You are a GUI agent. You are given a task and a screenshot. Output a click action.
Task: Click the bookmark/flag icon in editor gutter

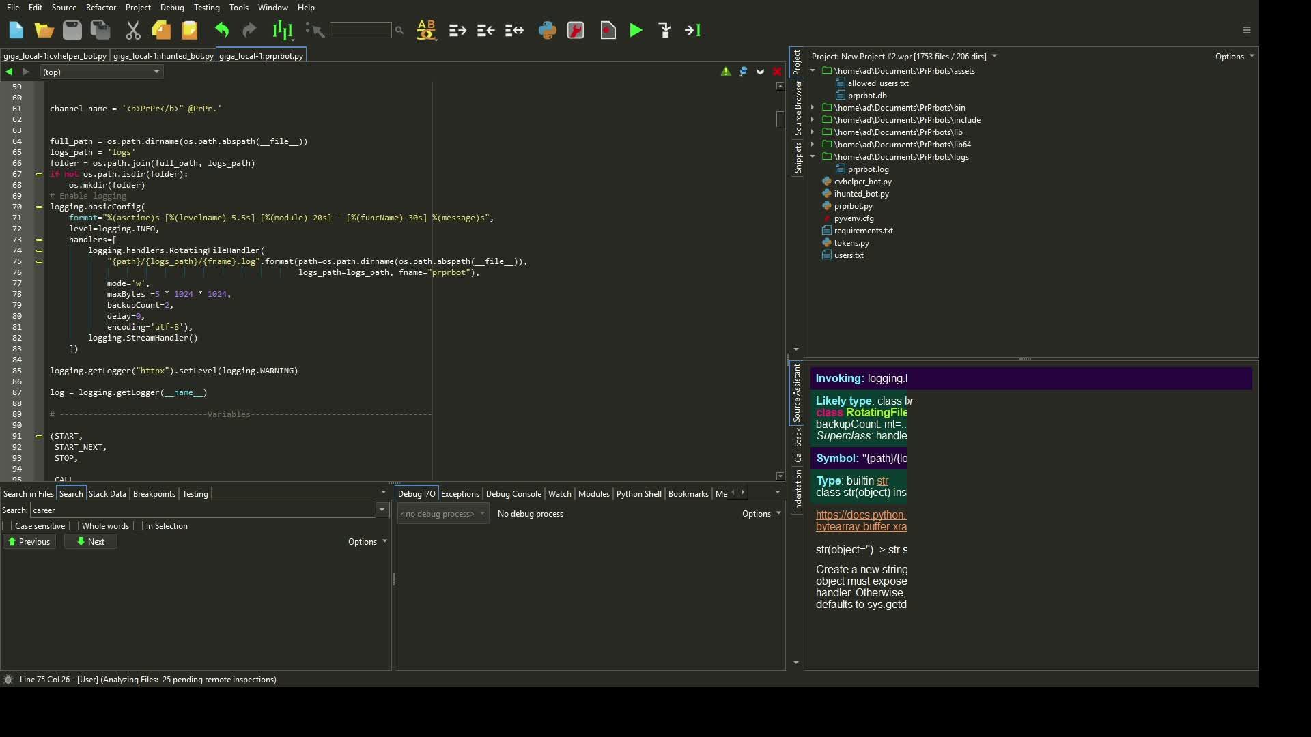760,71
